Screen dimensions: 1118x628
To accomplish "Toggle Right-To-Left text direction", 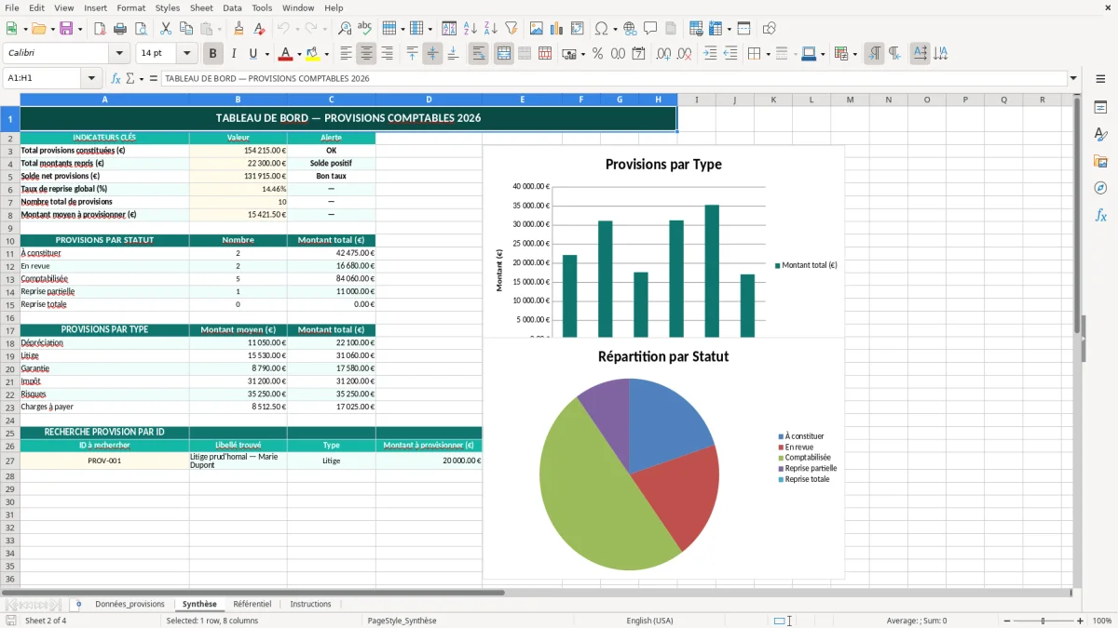I will pos(894,54).
